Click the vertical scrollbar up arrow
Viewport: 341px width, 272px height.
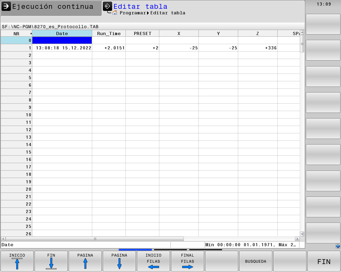coord(302,33)
